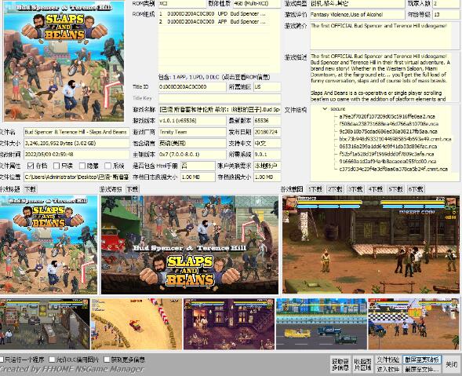The image size is (462, 376).
Task: Click the 游戏名称 game name field
Action: coord(220,109)
